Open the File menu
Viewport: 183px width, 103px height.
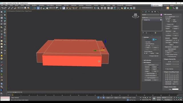2,5
